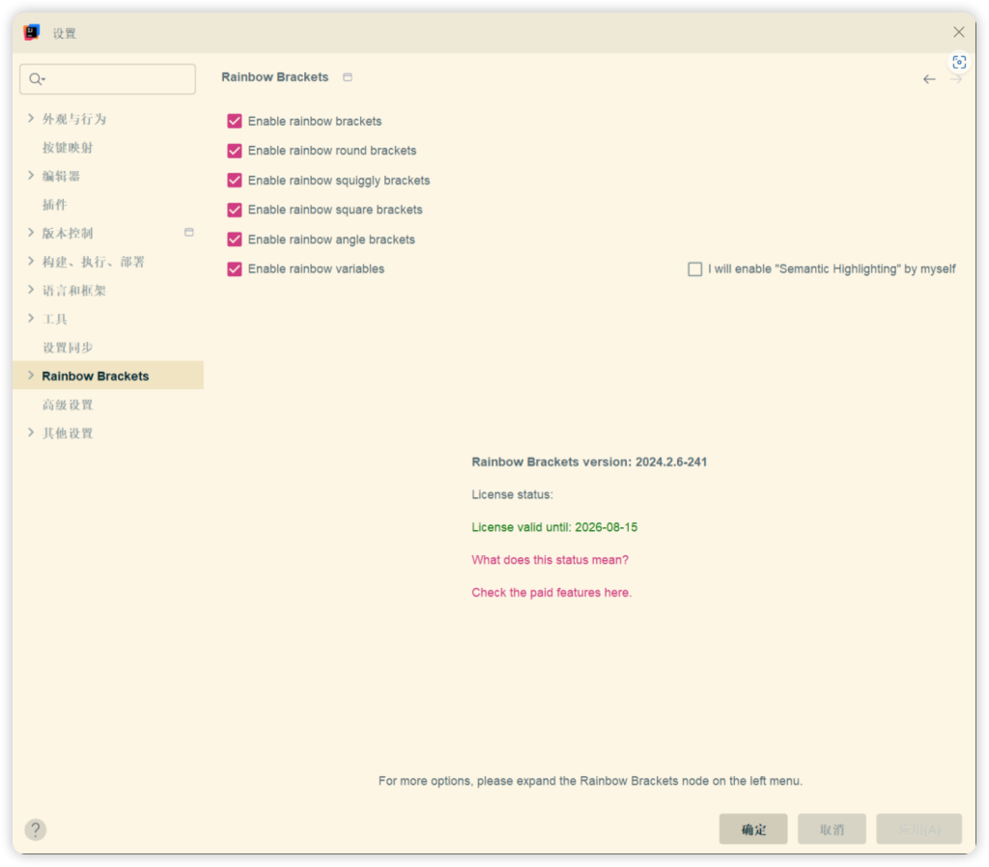The width and height of the screenshot is (989, 867).
Task: Close the 设置 dialog
Action: coord(959,32)
